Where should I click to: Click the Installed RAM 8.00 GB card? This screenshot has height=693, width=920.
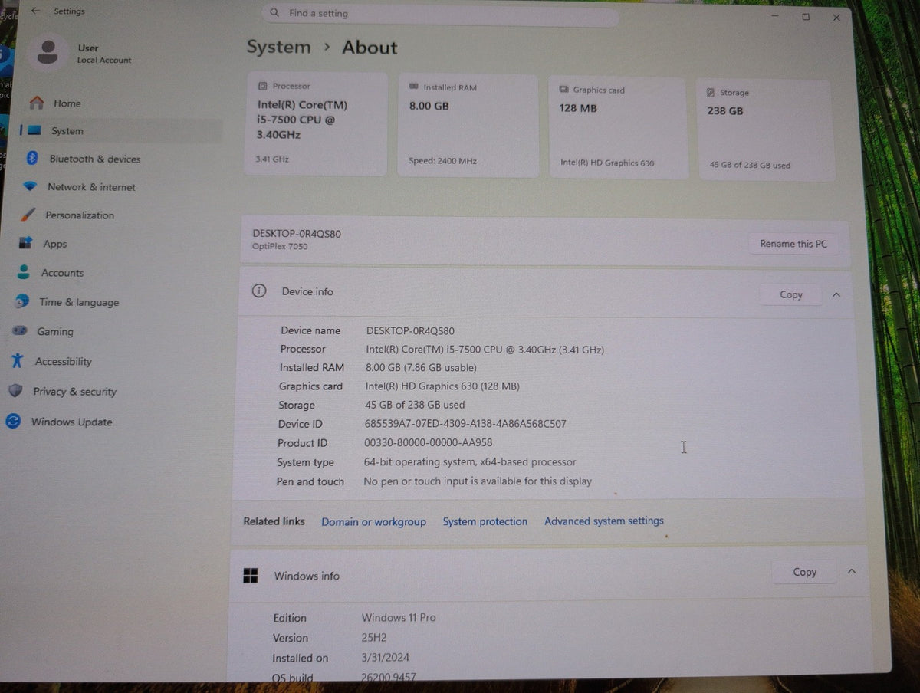point(468,125)
